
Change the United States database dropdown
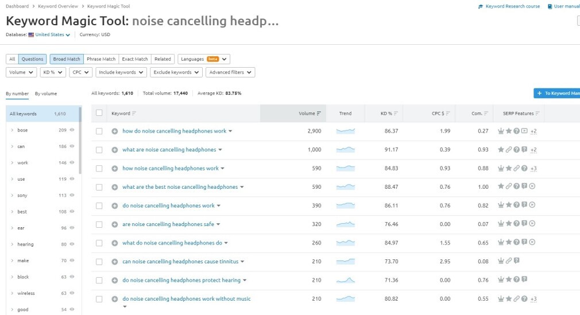[52, 35]
